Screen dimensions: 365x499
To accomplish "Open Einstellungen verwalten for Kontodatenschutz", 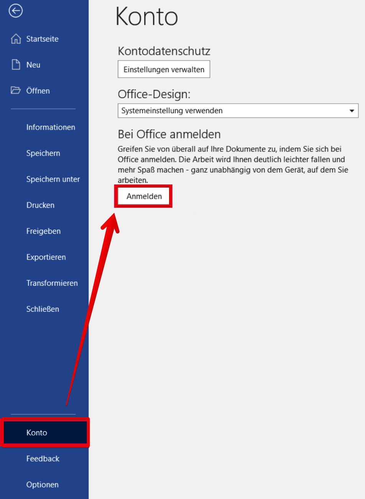I will pyautogui.click(x=164, y=69).
